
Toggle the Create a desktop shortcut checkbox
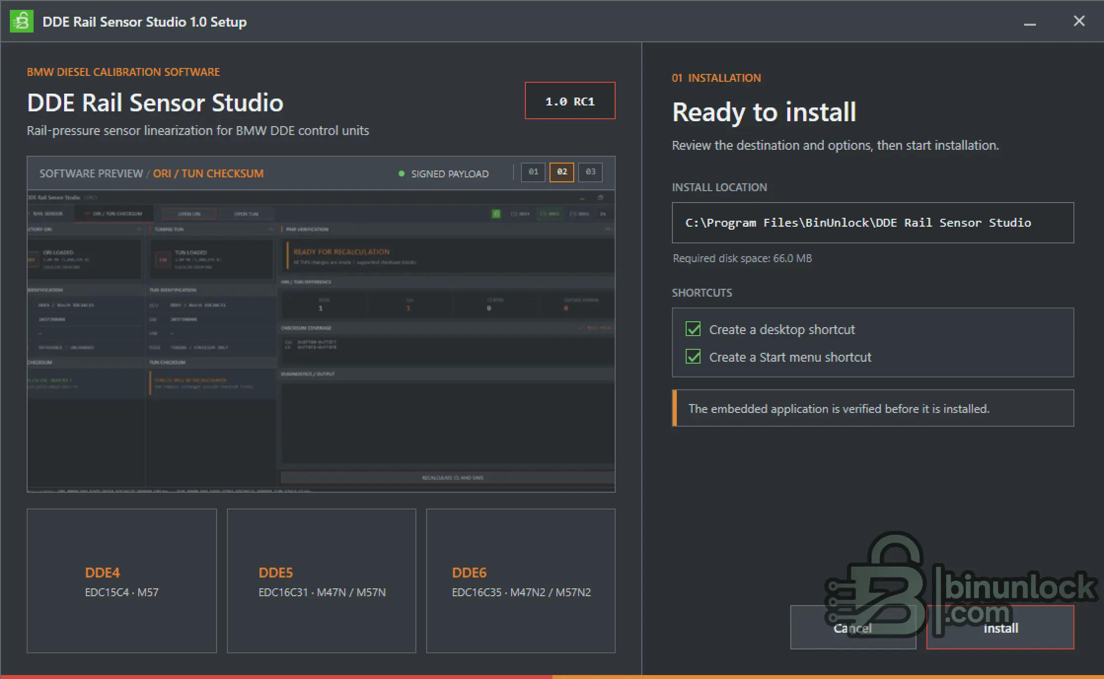693,329
